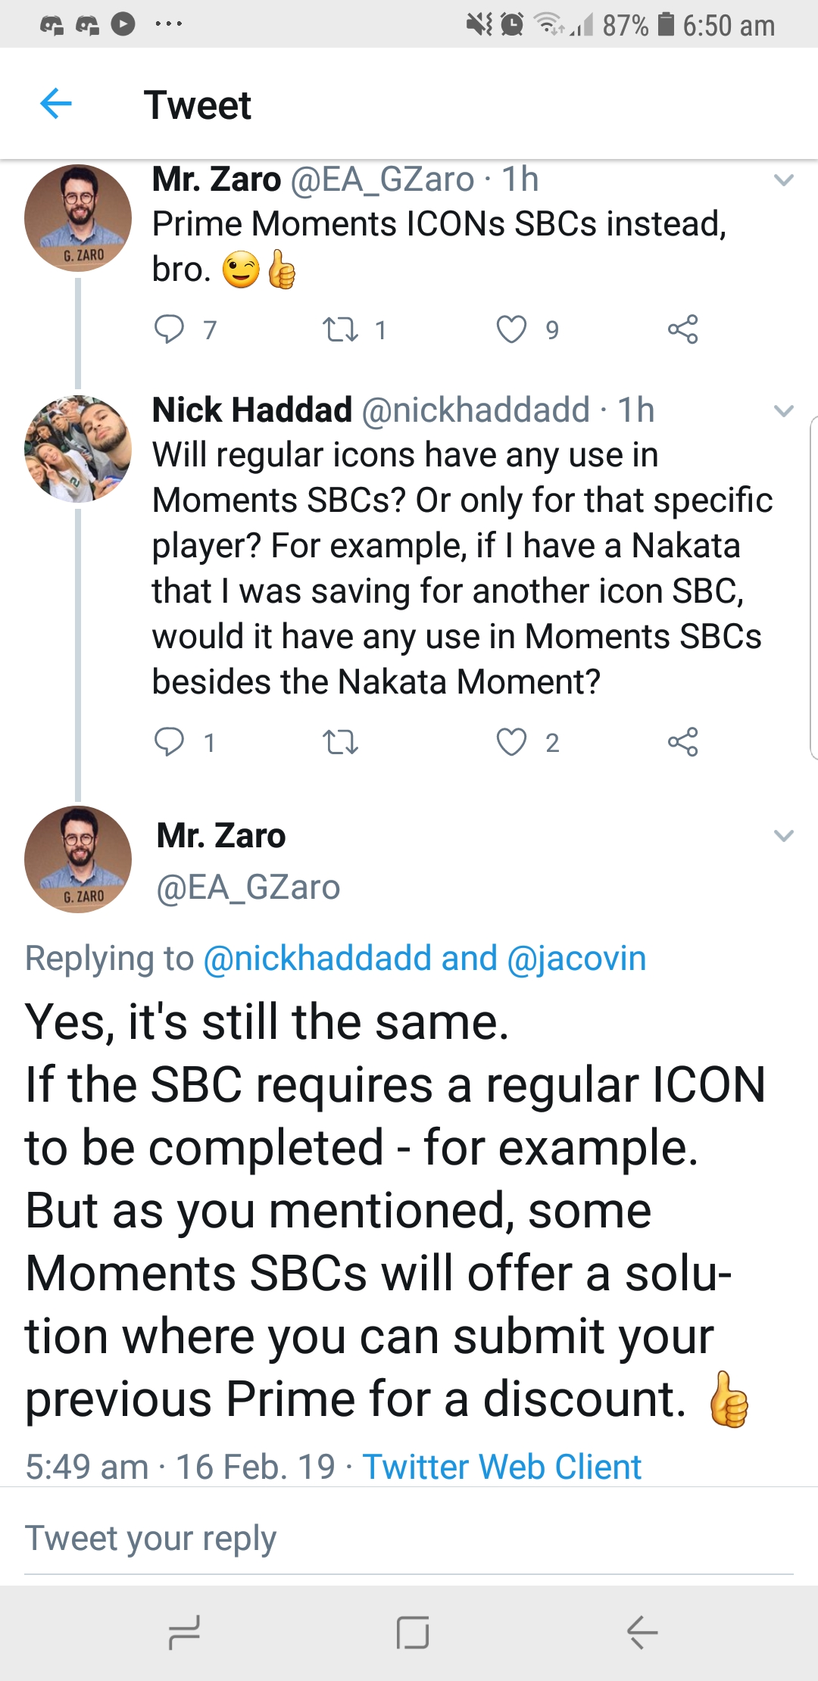818x1681 pixels.
Task: Expand options chevron on first Mr. Zaro tweet
Action: click(784, 180)
